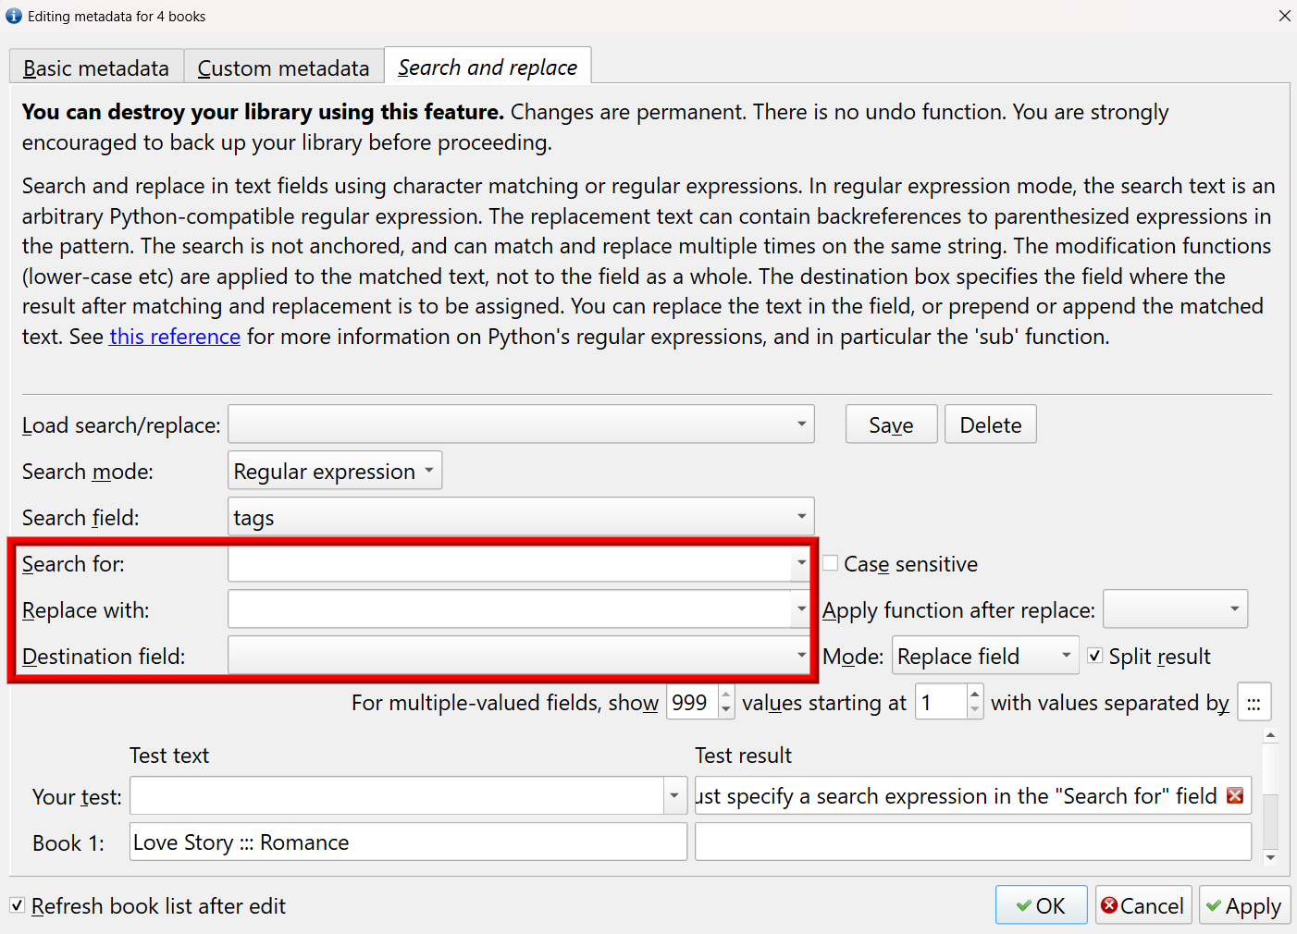Decrease the values starting at number
Viewport: 1297px width, 934px height.
974,709
